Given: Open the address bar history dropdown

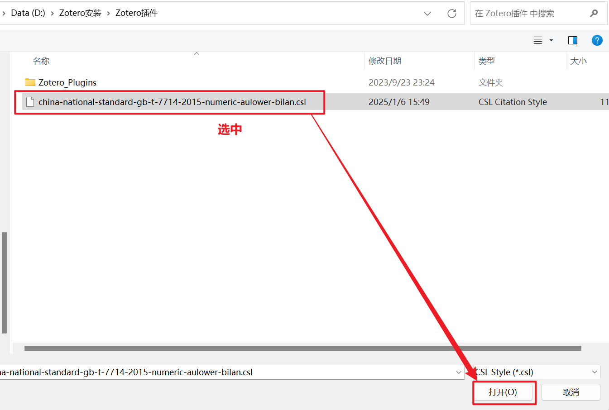Looking at the screenshot, I should 427,14.
